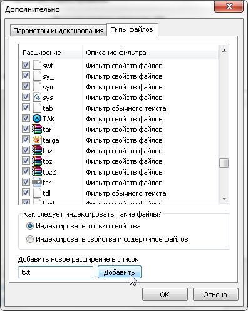Viewport: 248px width, 311px height.
Task: Click the targa image file icon
Action: click(37, 140)
